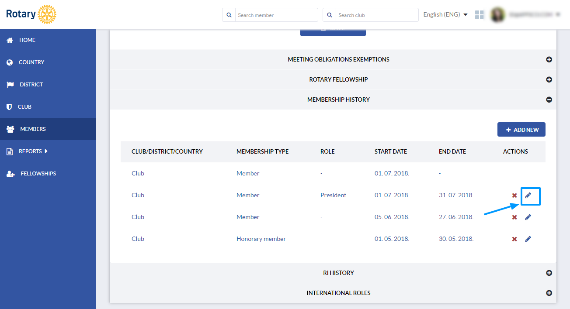Open Club link in 05. 06. 2018. row
Viewport: 570px width, 309px height.
point(138,217)
